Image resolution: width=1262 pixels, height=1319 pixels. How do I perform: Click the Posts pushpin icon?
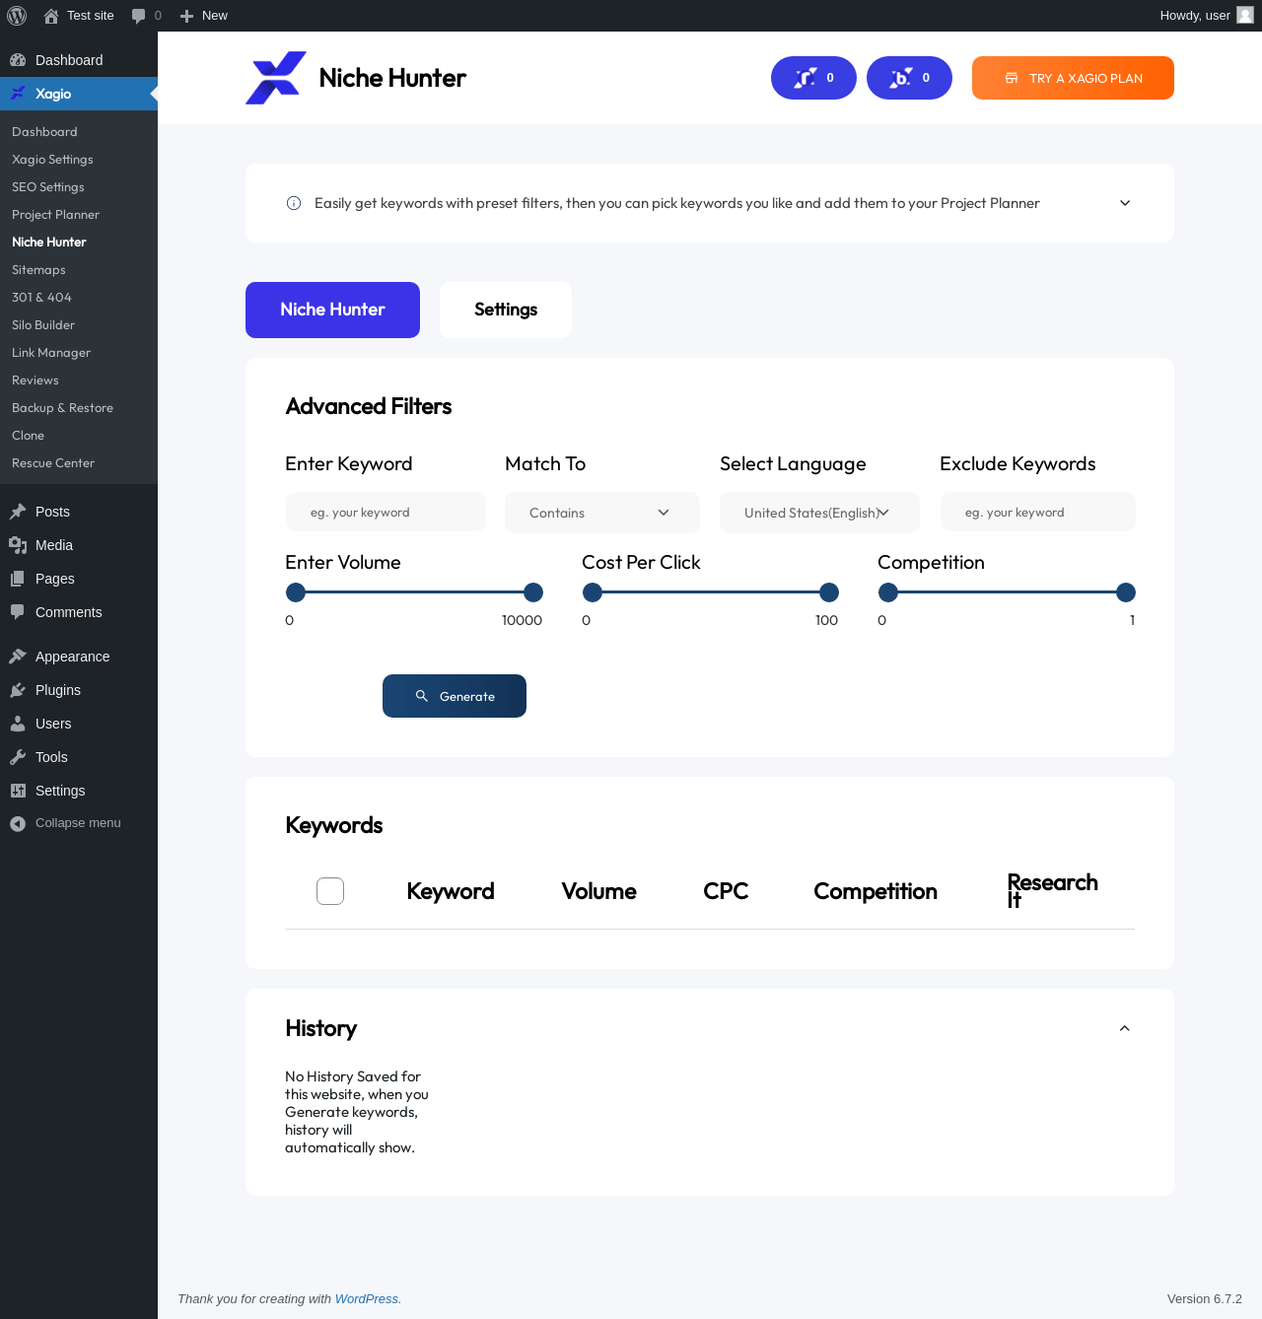tap(18, 512)
